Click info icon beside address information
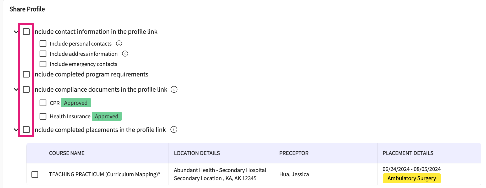Screen dimensions: 486x188 pos(125,54)
